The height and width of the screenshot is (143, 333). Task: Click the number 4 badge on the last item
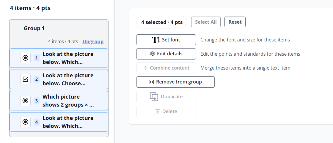coord(37,122)
